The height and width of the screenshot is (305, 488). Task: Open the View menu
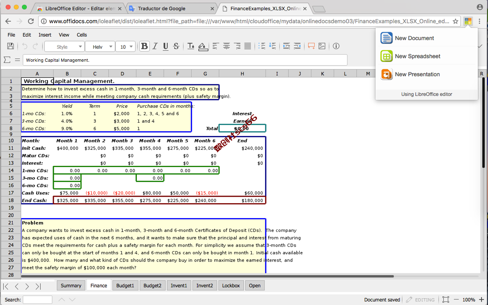pyautogui.click(x=64, y=35)
